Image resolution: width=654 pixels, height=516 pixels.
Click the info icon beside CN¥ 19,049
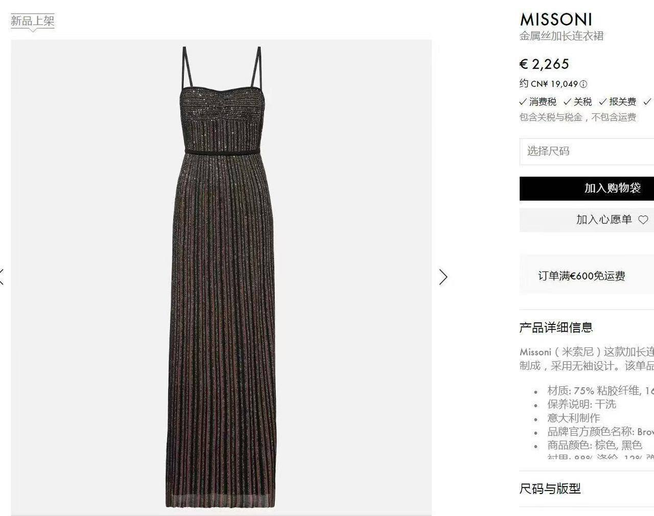click(583, 84)
